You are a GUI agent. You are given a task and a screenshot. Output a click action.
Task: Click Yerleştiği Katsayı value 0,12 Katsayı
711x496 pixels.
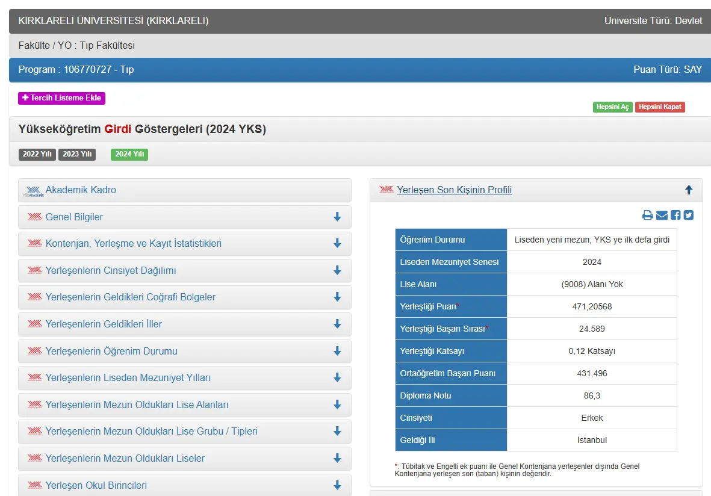coord(592,351)
